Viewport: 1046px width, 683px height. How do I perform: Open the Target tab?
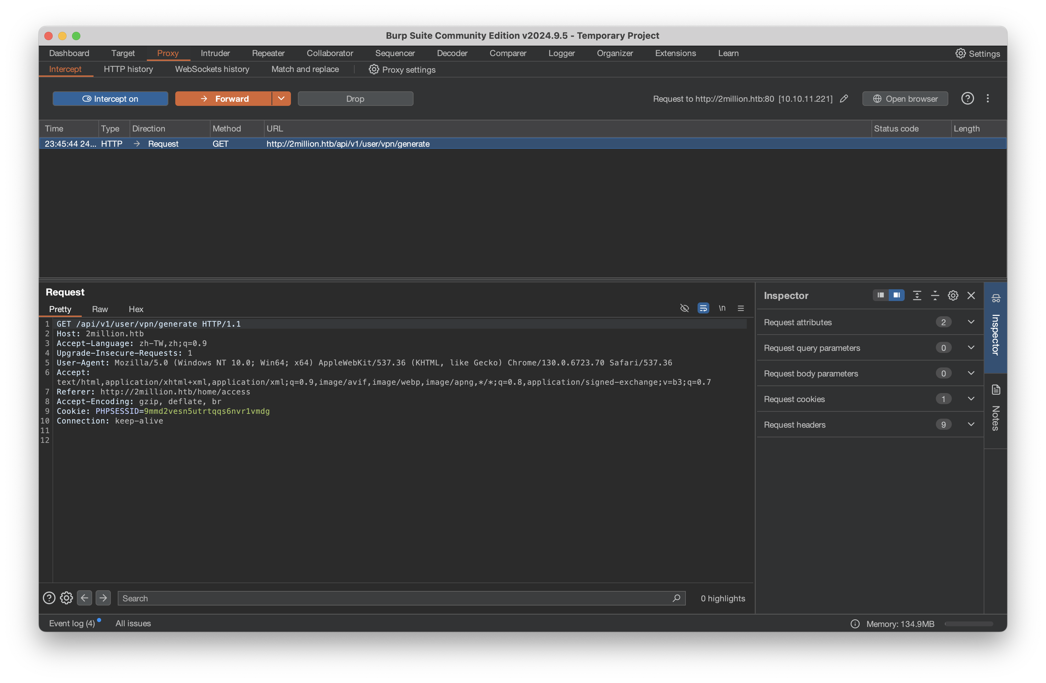coord(123,53)
